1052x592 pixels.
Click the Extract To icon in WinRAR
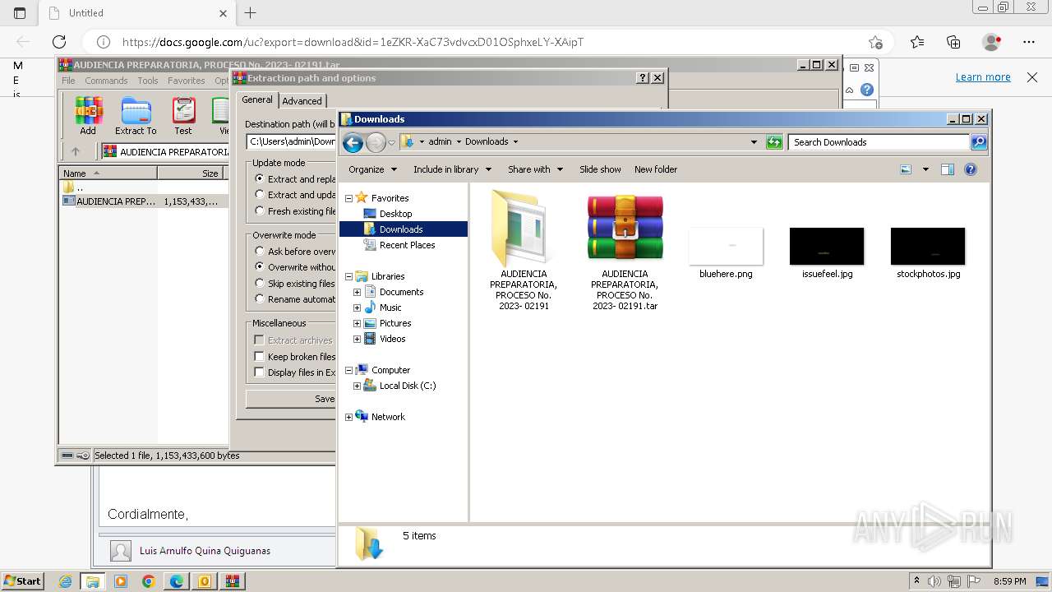pyautogui.click(x=136, y=115)
